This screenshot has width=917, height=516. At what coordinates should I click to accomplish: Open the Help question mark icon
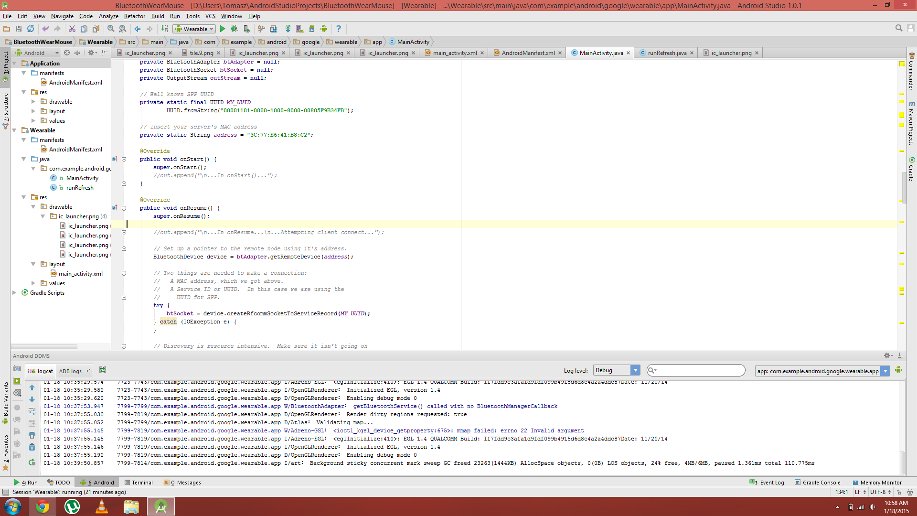[339, 29]
